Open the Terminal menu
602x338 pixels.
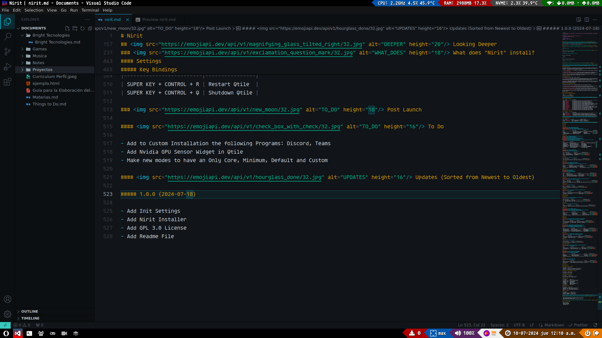(90, 10)
